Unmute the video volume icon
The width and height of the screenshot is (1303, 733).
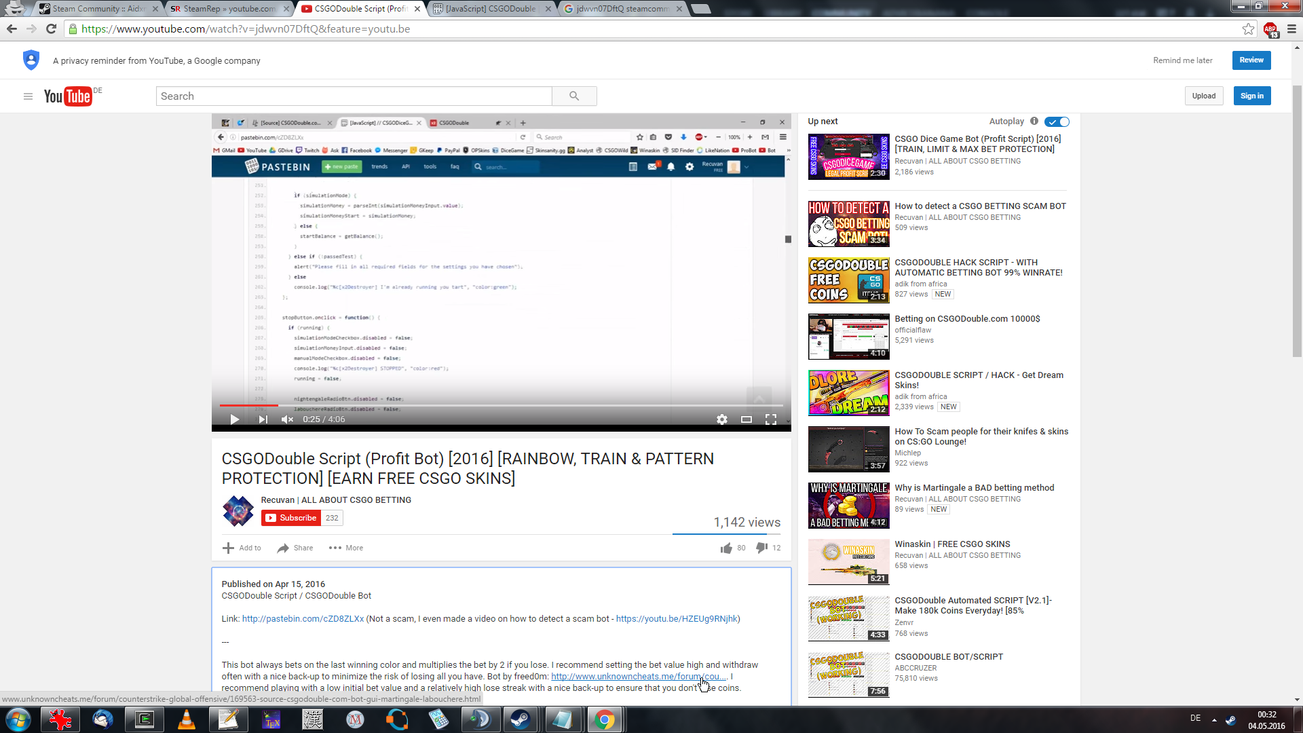[287, 419]
